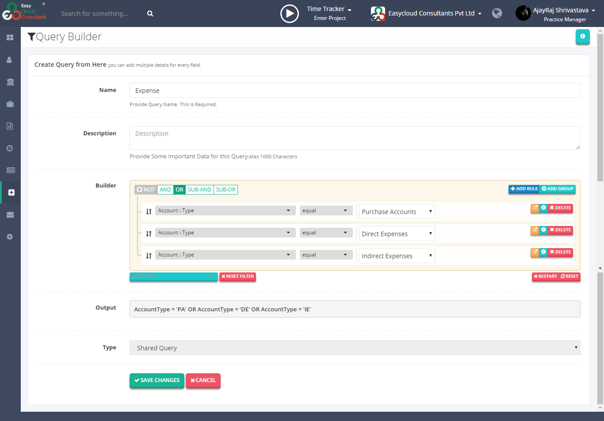Open external link icon for Indirect Expenses rule

[535, 252]
